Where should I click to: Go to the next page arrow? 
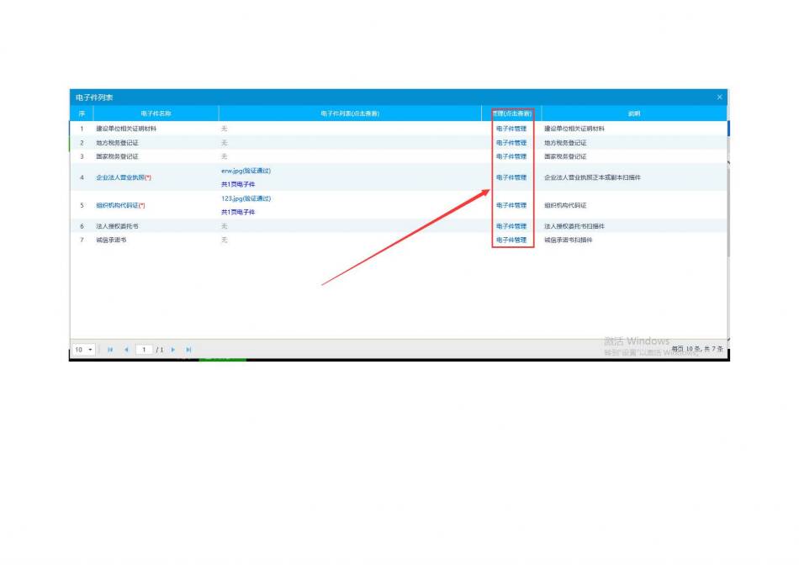[x=173, y=350]
